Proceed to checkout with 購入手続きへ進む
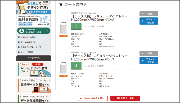 coord(125,98)
